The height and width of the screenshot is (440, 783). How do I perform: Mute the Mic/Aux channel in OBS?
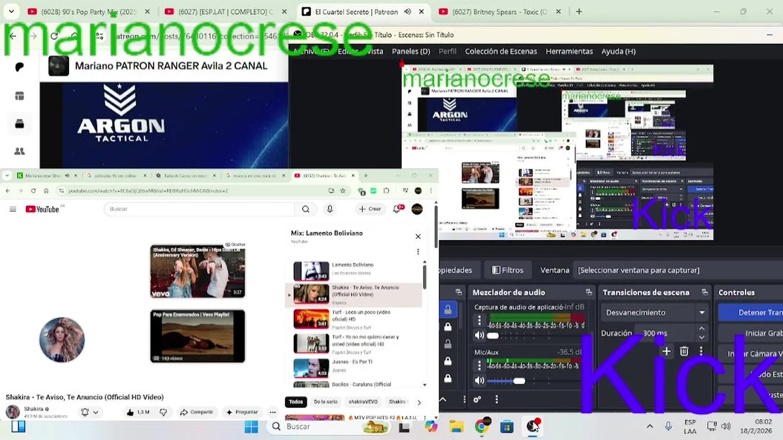[x=480, y=380]
